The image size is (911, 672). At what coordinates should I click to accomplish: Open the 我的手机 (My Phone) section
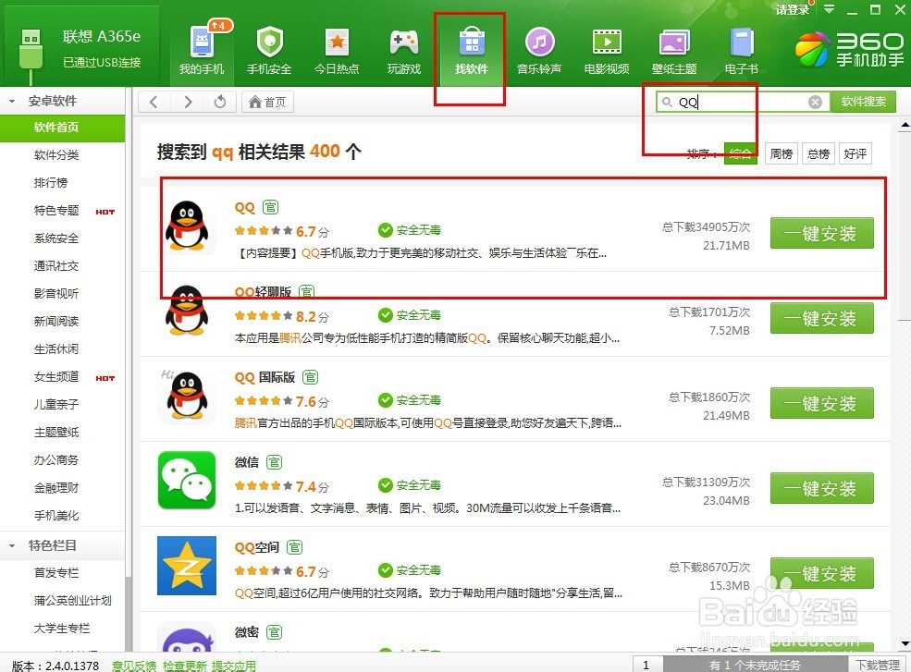(202, 49)
